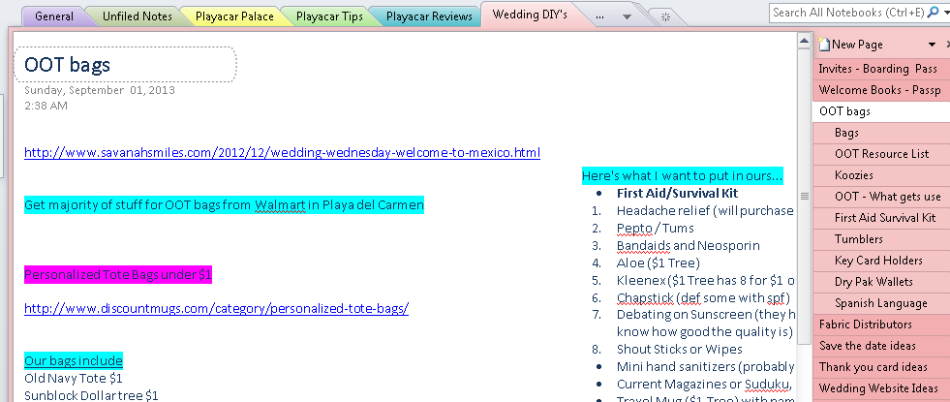
Task: Open the New Page dropdown arrow
Action: 932,45
